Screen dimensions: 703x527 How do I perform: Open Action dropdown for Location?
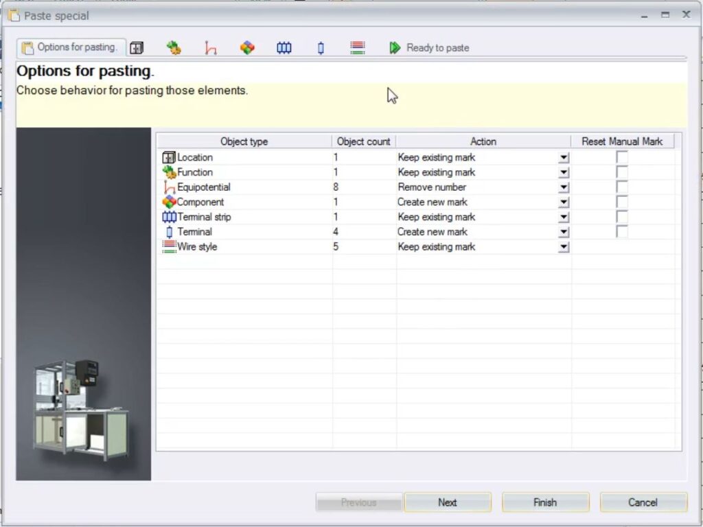tap(564, 157)
